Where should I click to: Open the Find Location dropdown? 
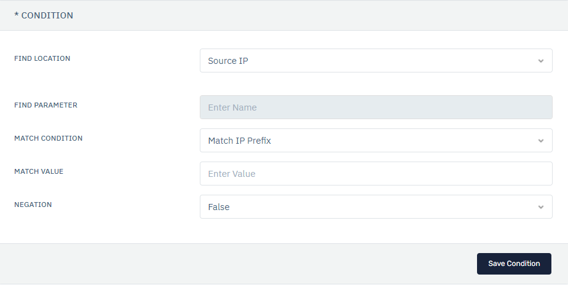tap(376, 60)
